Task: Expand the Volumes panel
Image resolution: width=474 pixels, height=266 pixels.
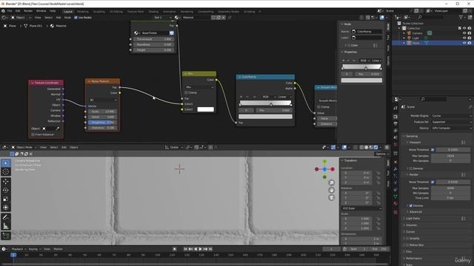Action: click(x=411, y=225)
